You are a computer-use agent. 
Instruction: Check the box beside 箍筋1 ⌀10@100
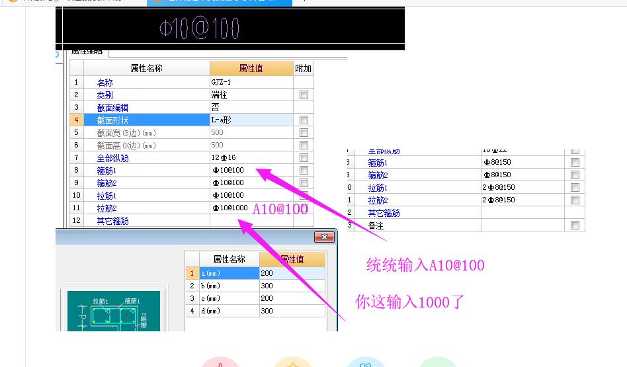coord(304,171)
